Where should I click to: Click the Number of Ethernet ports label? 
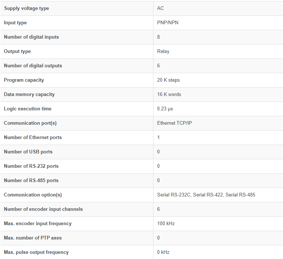click(33, 138)
